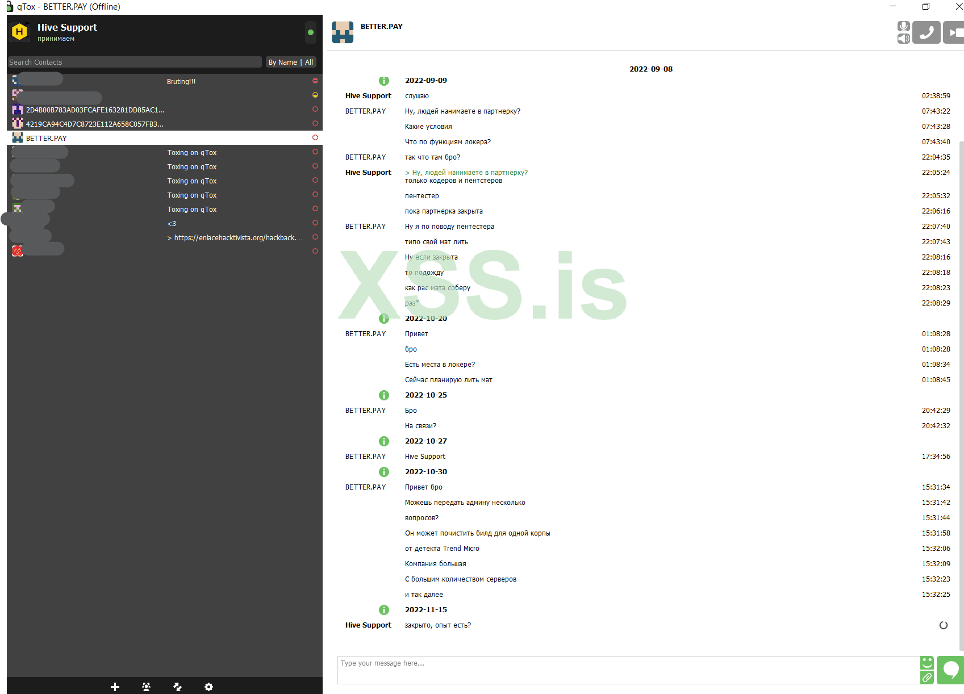Click the message Какие условия
This screenshot has width=964, height=694.
(428, 127)
